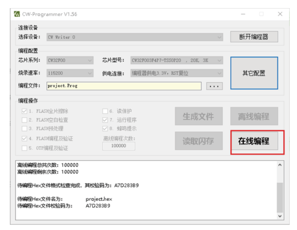Toggle checkbox 1 FLASH全片擦除
The width and height of the screenshot is (297, 230).
[24, 111]
